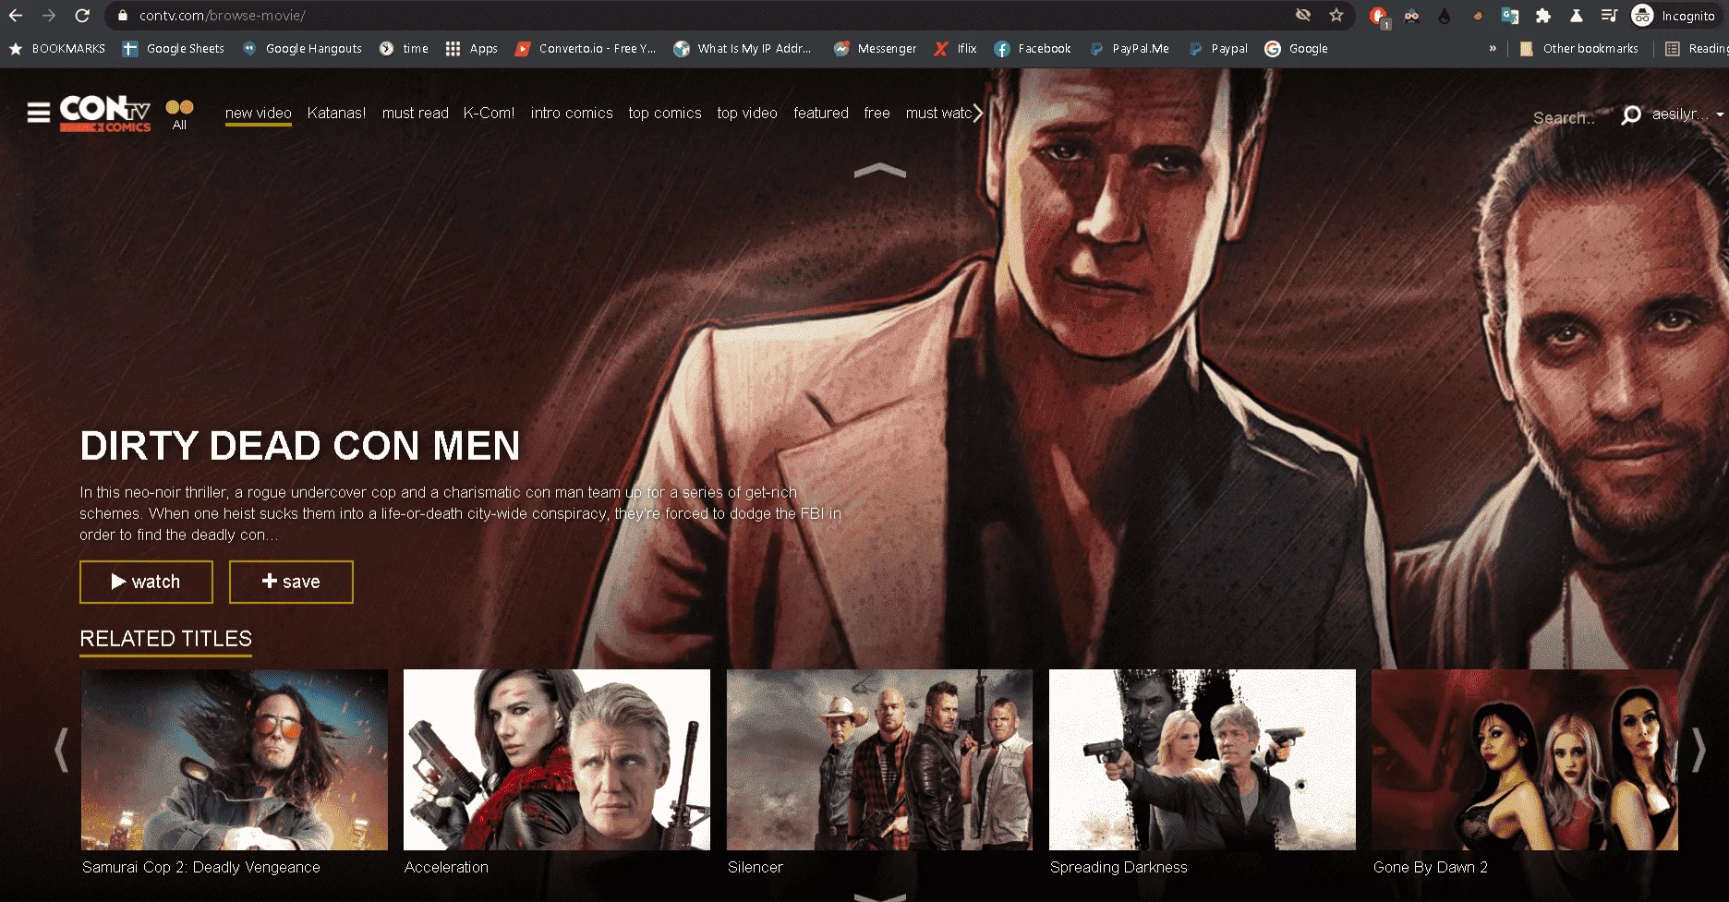
Task: Switch to the Katanas! tab
Action: point(336,114)
